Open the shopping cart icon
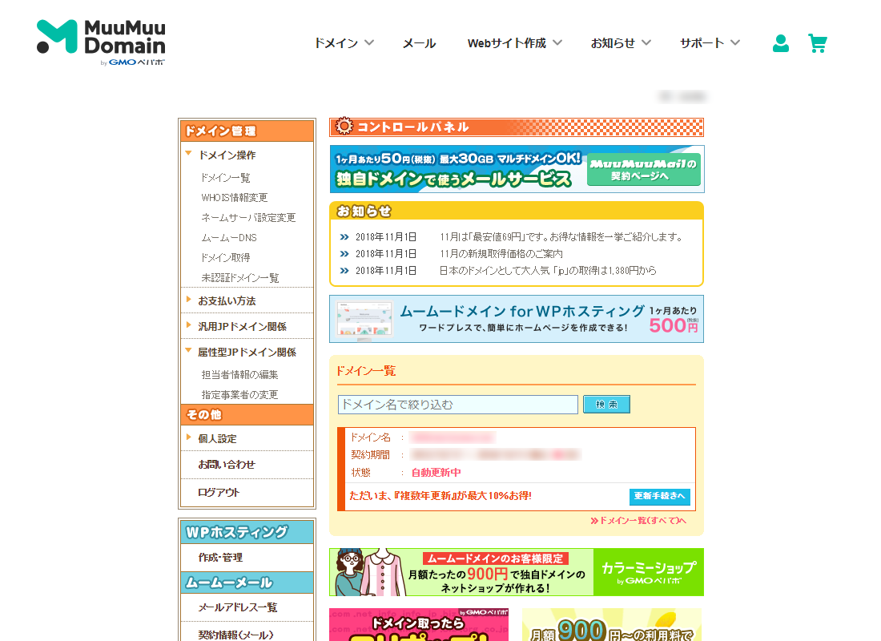This screenshot has height=641, width=881. click(818, 43)
